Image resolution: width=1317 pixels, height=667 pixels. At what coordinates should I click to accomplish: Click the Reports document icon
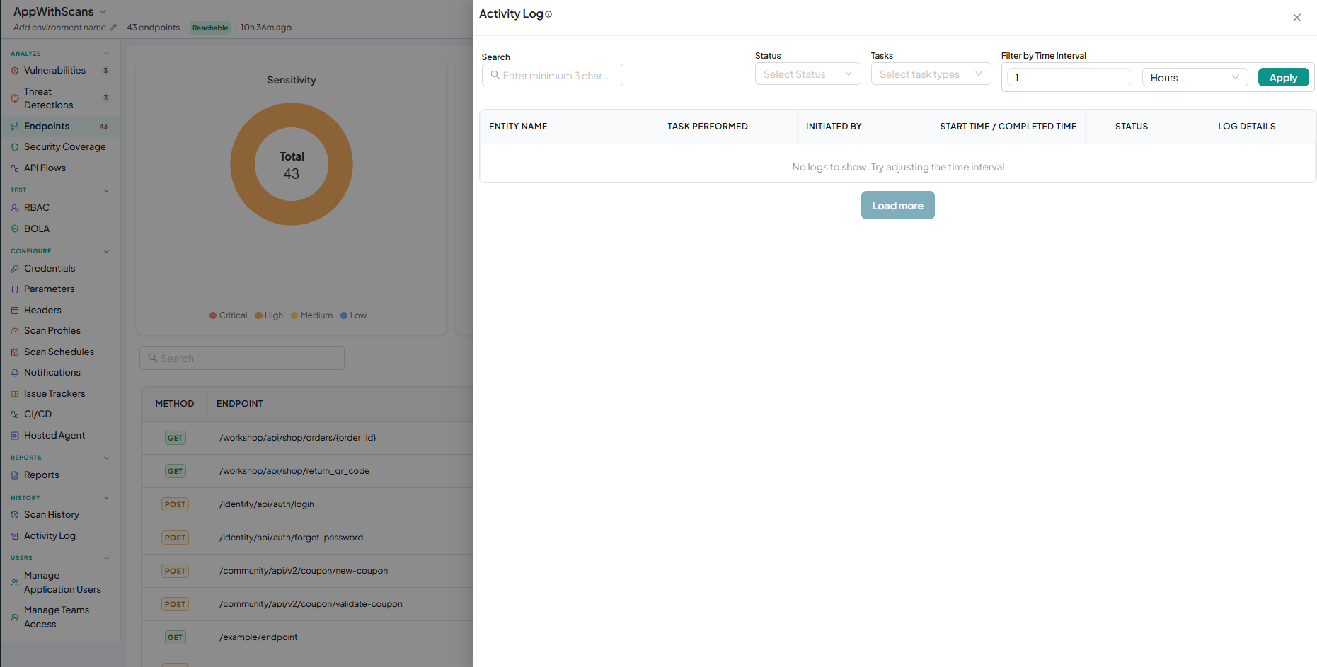15,475
